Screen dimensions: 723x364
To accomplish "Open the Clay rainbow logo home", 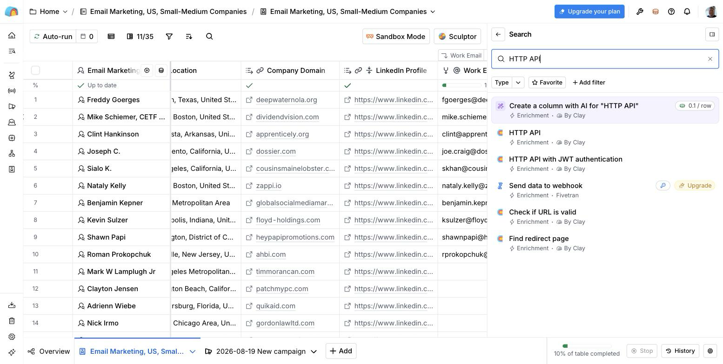I will 12,12.
